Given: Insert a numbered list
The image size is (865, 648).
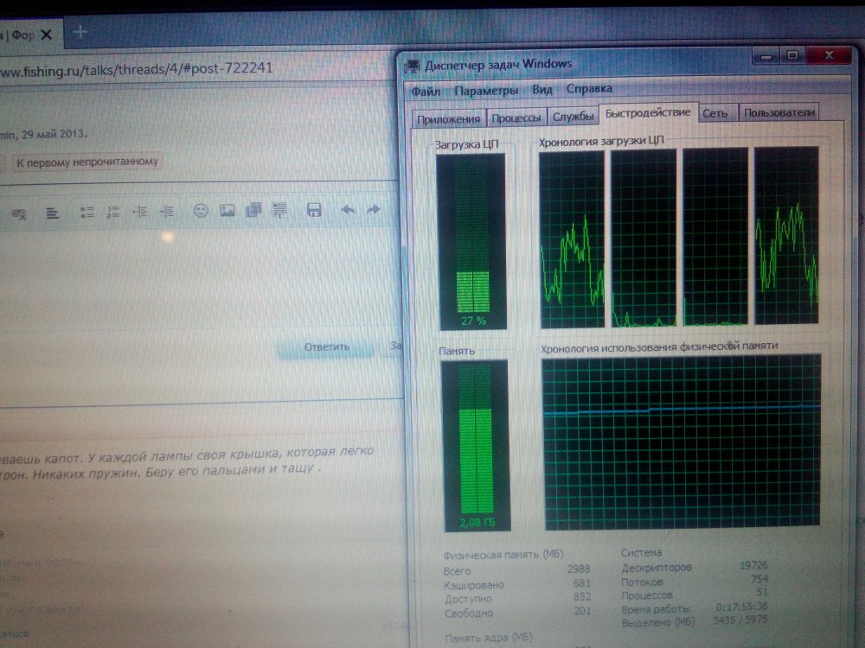Looking at the screenshot, I should point(112,212).
